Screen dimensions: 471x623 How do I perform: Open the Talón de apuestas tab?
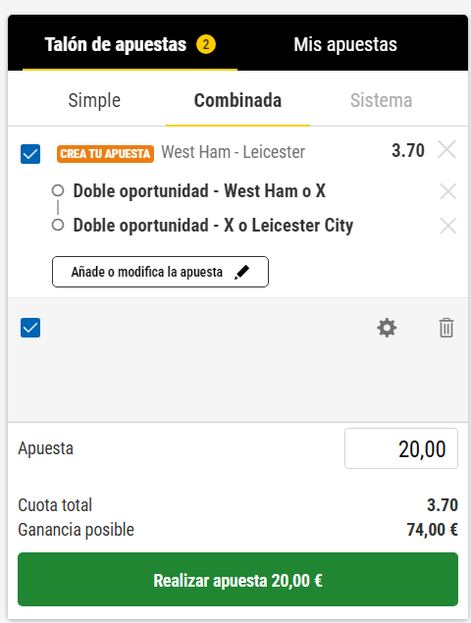pyautogui.click(x=130, y=44)
